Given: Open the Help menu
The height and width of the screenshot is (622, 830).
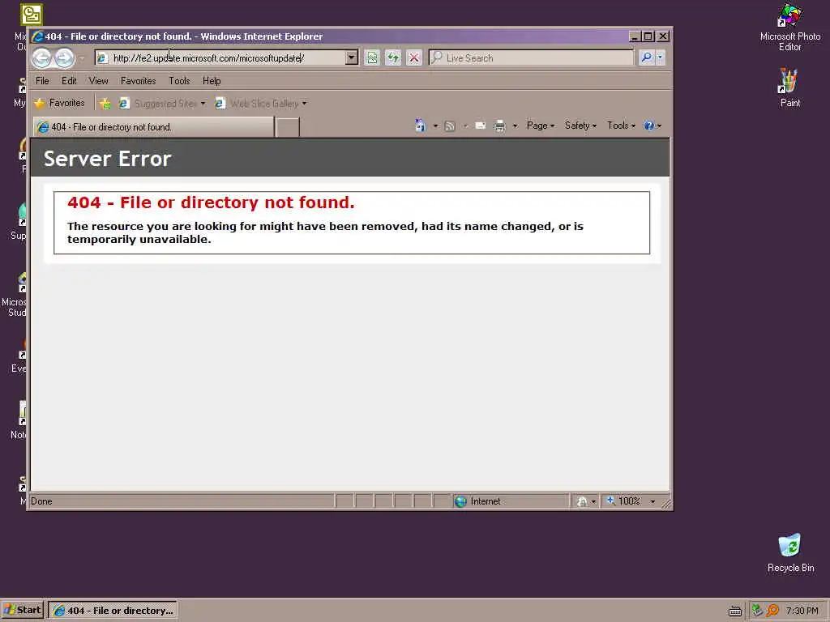Looking at the screenshot, I should 212,81.
